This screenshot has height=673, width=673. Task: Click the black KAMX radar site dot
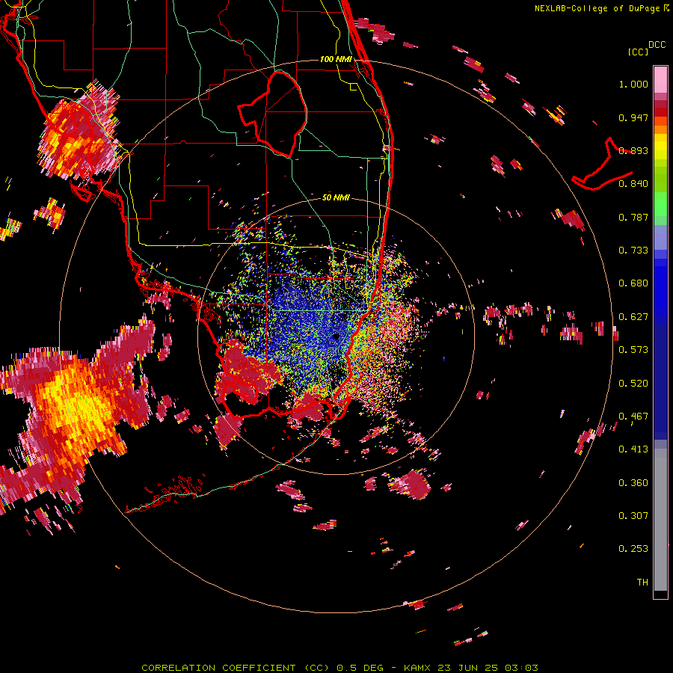(x=336, y=336)
